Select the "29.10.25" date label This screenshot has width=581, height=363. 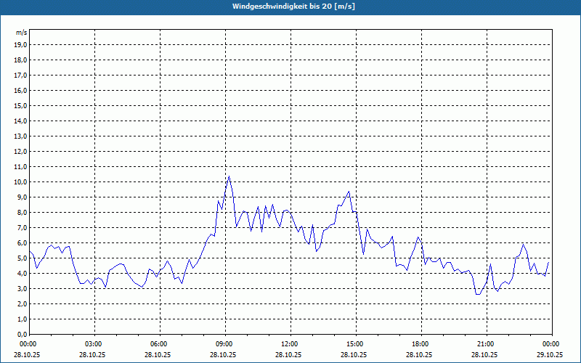550,354
